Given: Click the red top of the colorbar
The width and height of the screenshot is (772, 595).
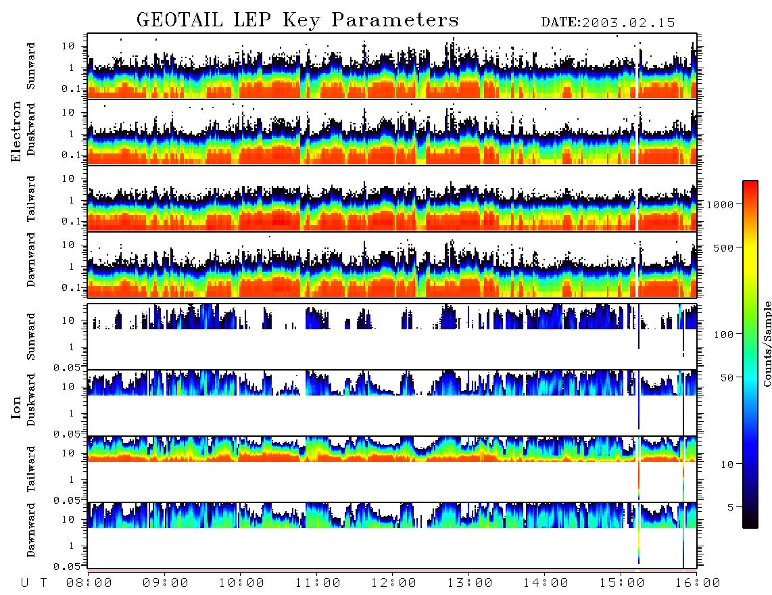Looking at the screenshot, I should (x=750, y=189).
